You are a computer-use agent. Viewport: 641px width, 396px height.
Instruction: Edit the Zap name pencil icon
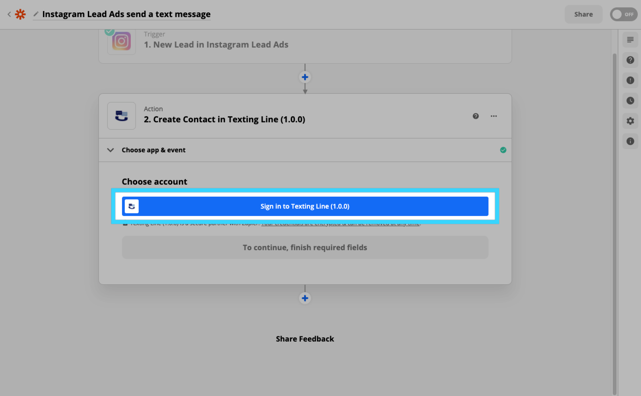click(x=36, y=14)
